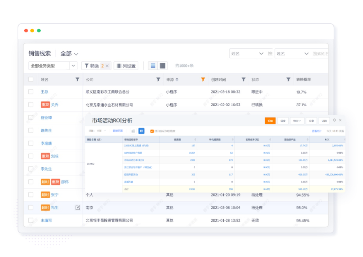Open the 导出 dropdown in ROI panel
The height and width of the screenshot is (257, 363).
click(x=297, y=120)
